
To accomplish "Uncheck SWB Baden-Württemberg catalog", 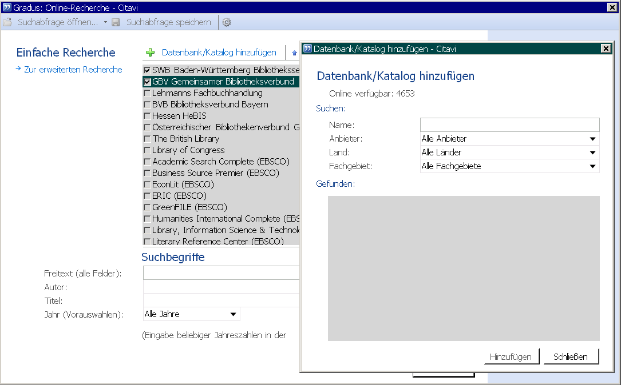I will click(x=147, y=70).
